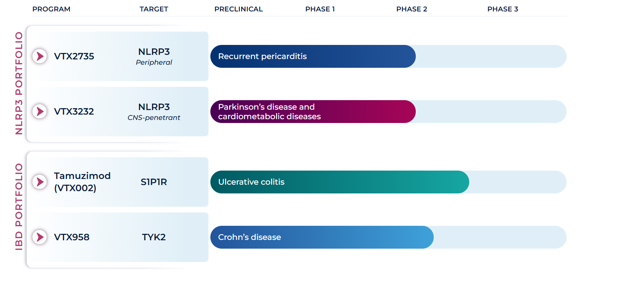Click the NLRP3 CNS-penetrant target text
Screen dimensions: 638x289
point(154,112)
